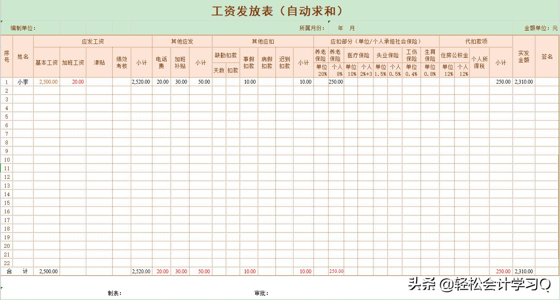Select the 养老保险 单位 20% header
The image size is (560, 300).
[321, 62]
